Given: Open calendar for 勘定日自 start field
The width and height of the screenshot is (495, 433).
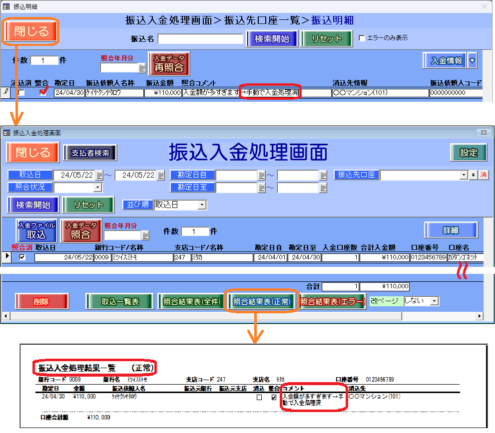Looking at the screenshot, I should [262, 175].
